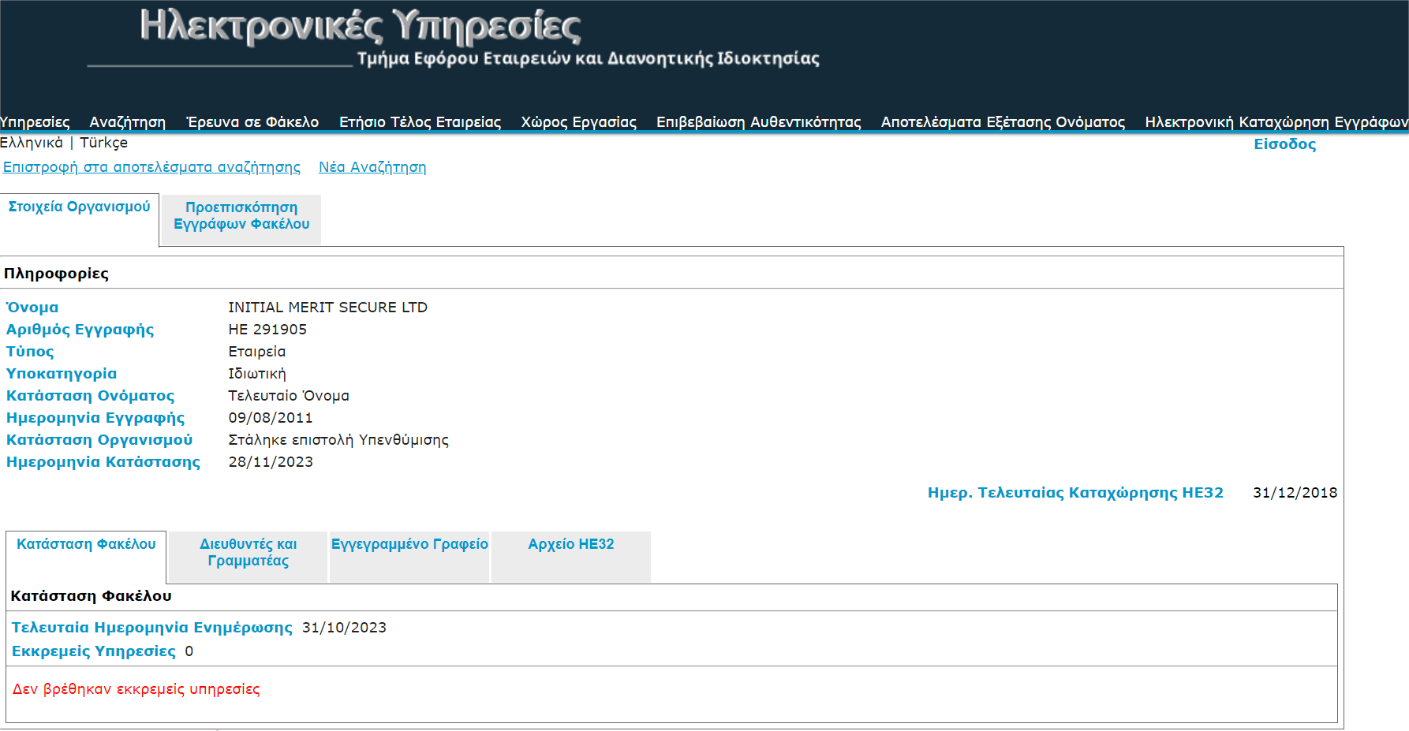Start a Νέα Αναζήτηση
This screenshot has height=731, width=1409.
click(x=372, y=167)
